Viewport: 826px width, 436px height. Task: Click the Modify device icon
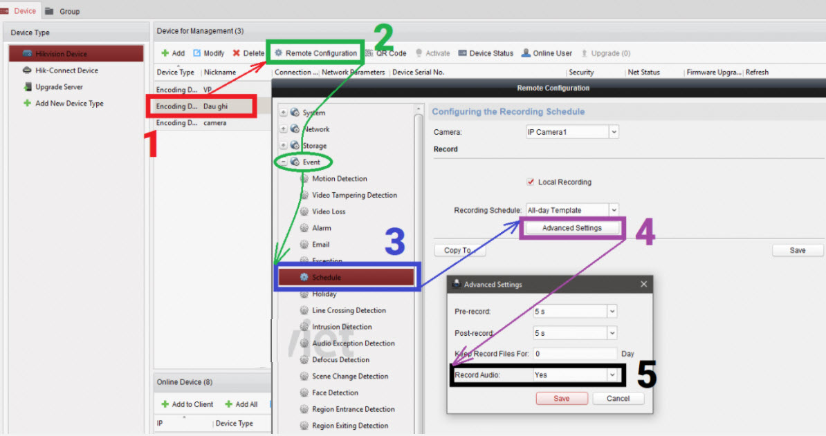[x=197, y=53]
